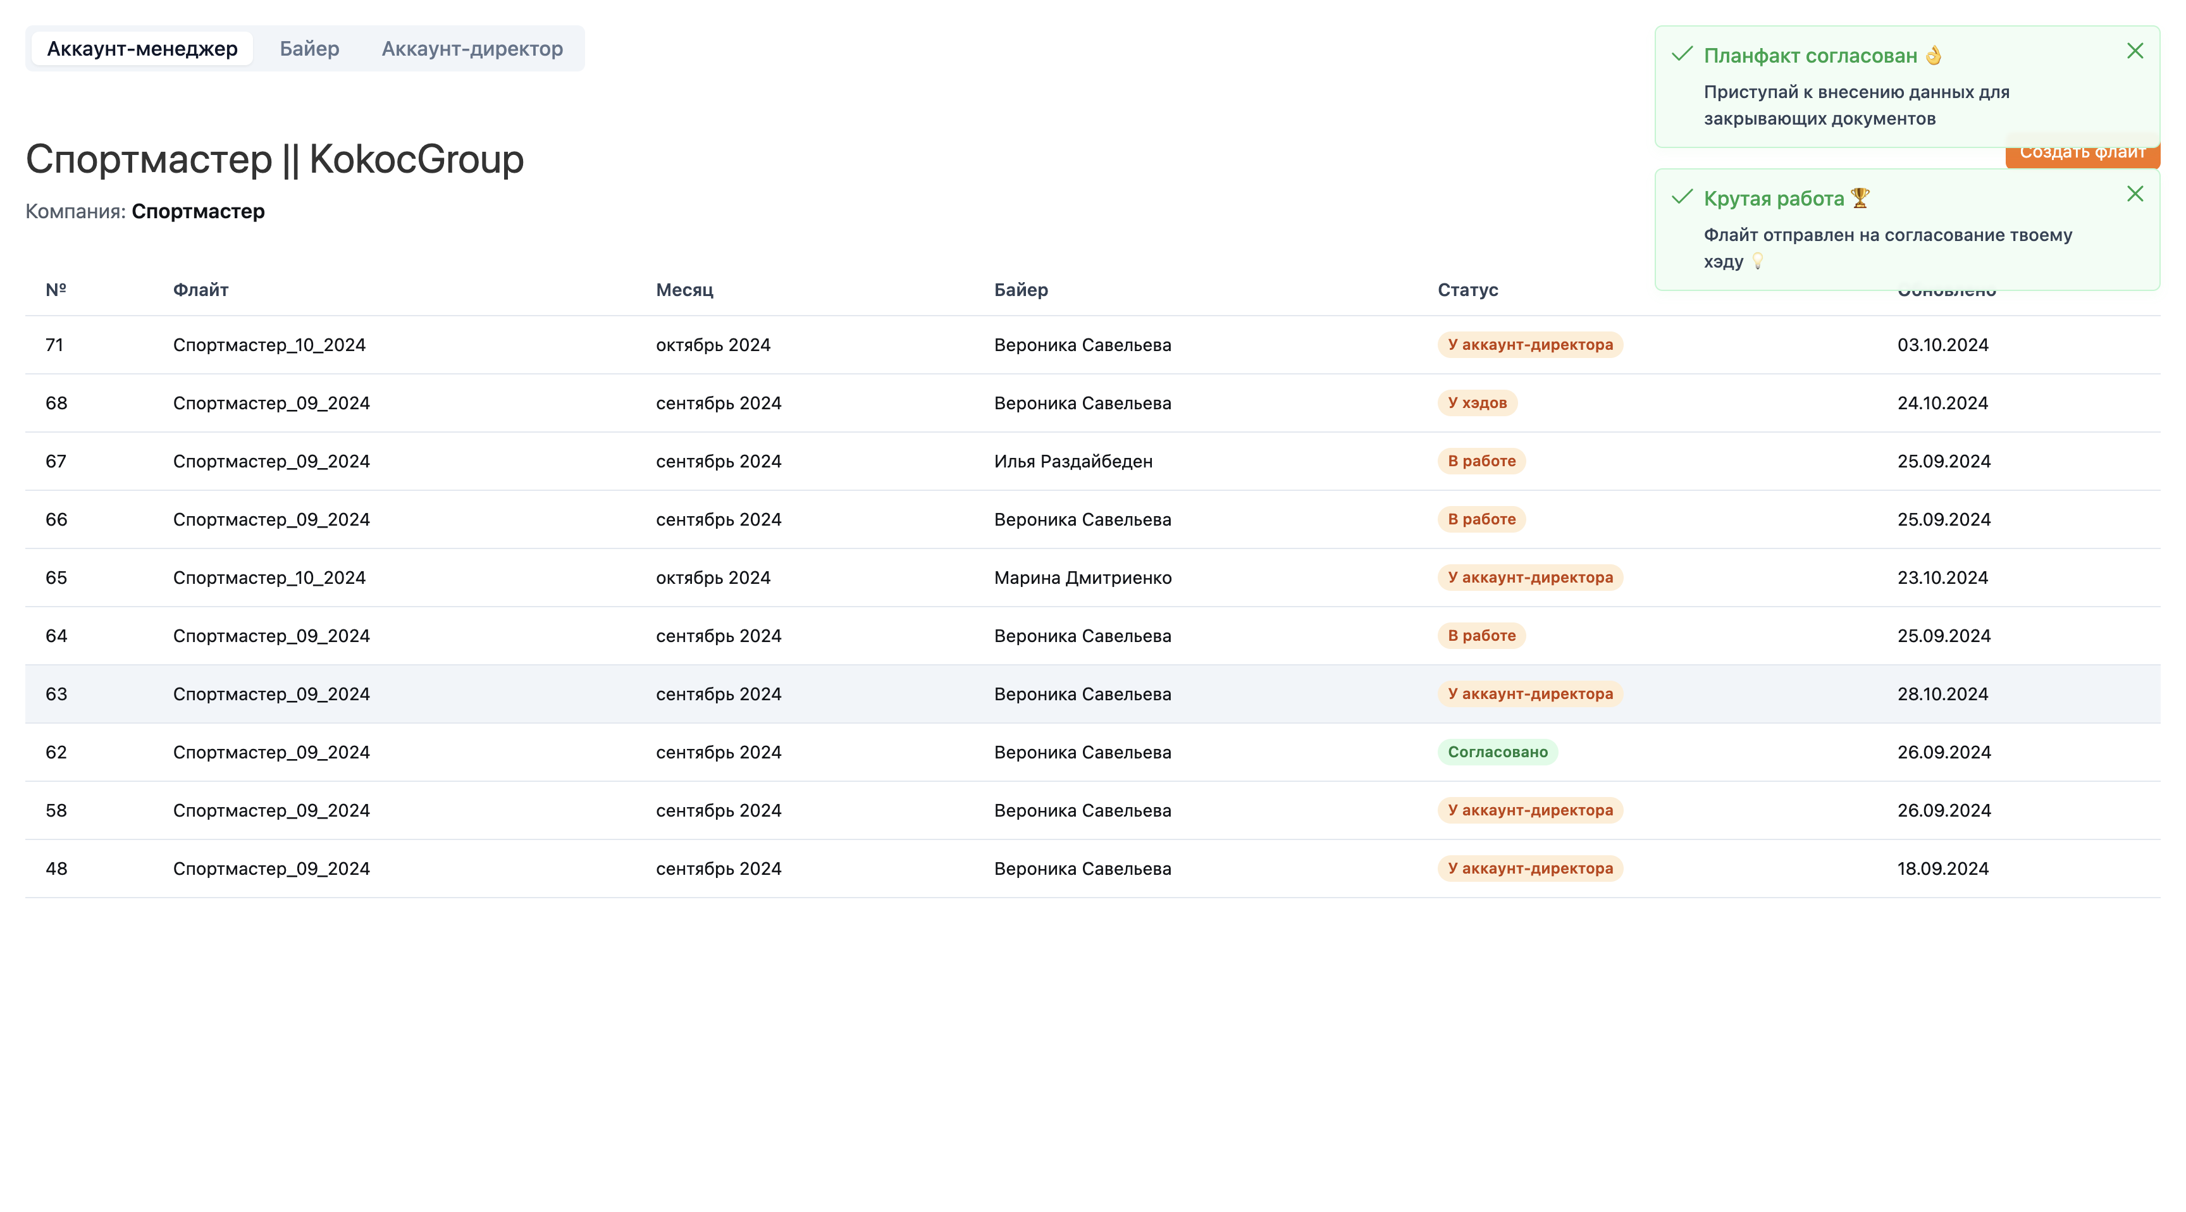Click buyer Марина Дмитриенко

coord(1082,577)
